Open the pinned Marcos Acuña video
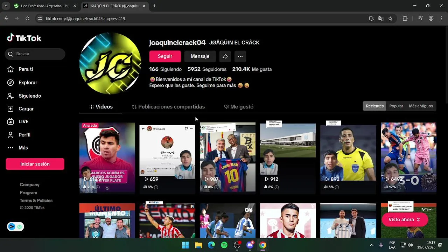The height and width of the screenshot is (252, 448). point(107,157)
